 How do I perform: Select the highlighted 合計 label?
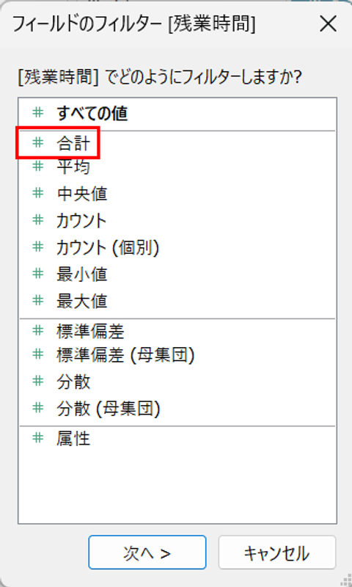pos(73,143)
